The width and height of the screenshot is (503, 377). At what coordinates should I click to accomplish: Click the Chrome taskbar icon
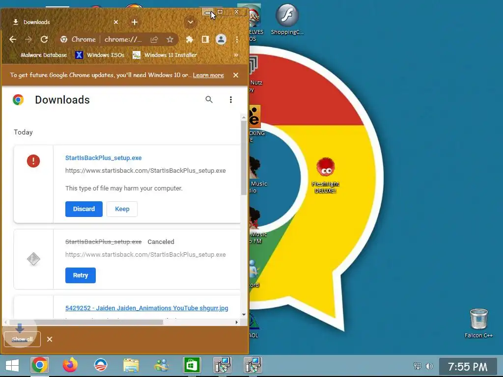pos(40,365)
